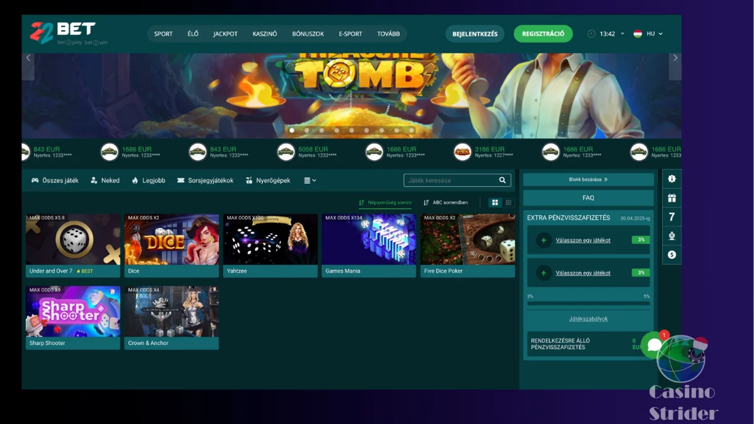Viewport: 754px width, 424px height.
Task: Click the Treasure Tomb promo banner
Action: click(x=352, y=96)
